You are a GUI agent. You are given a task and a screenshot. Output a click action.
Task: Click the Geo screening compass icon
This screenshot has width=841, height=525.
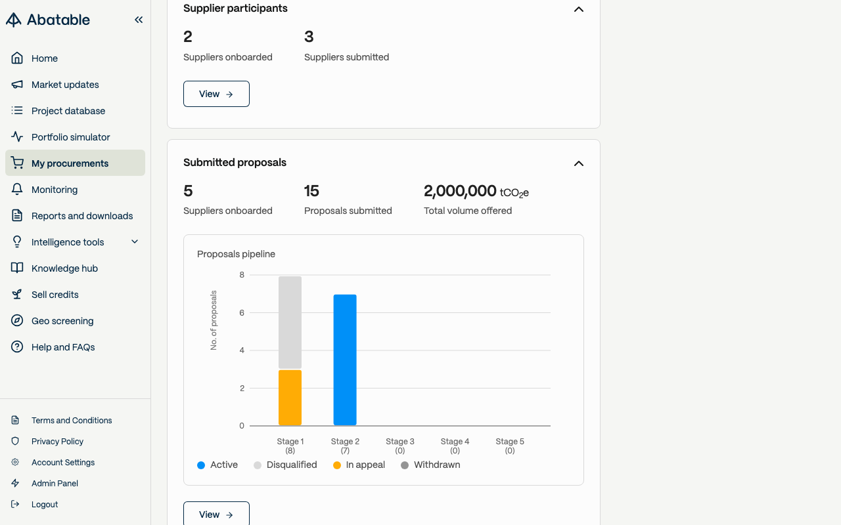click(17, 321)
